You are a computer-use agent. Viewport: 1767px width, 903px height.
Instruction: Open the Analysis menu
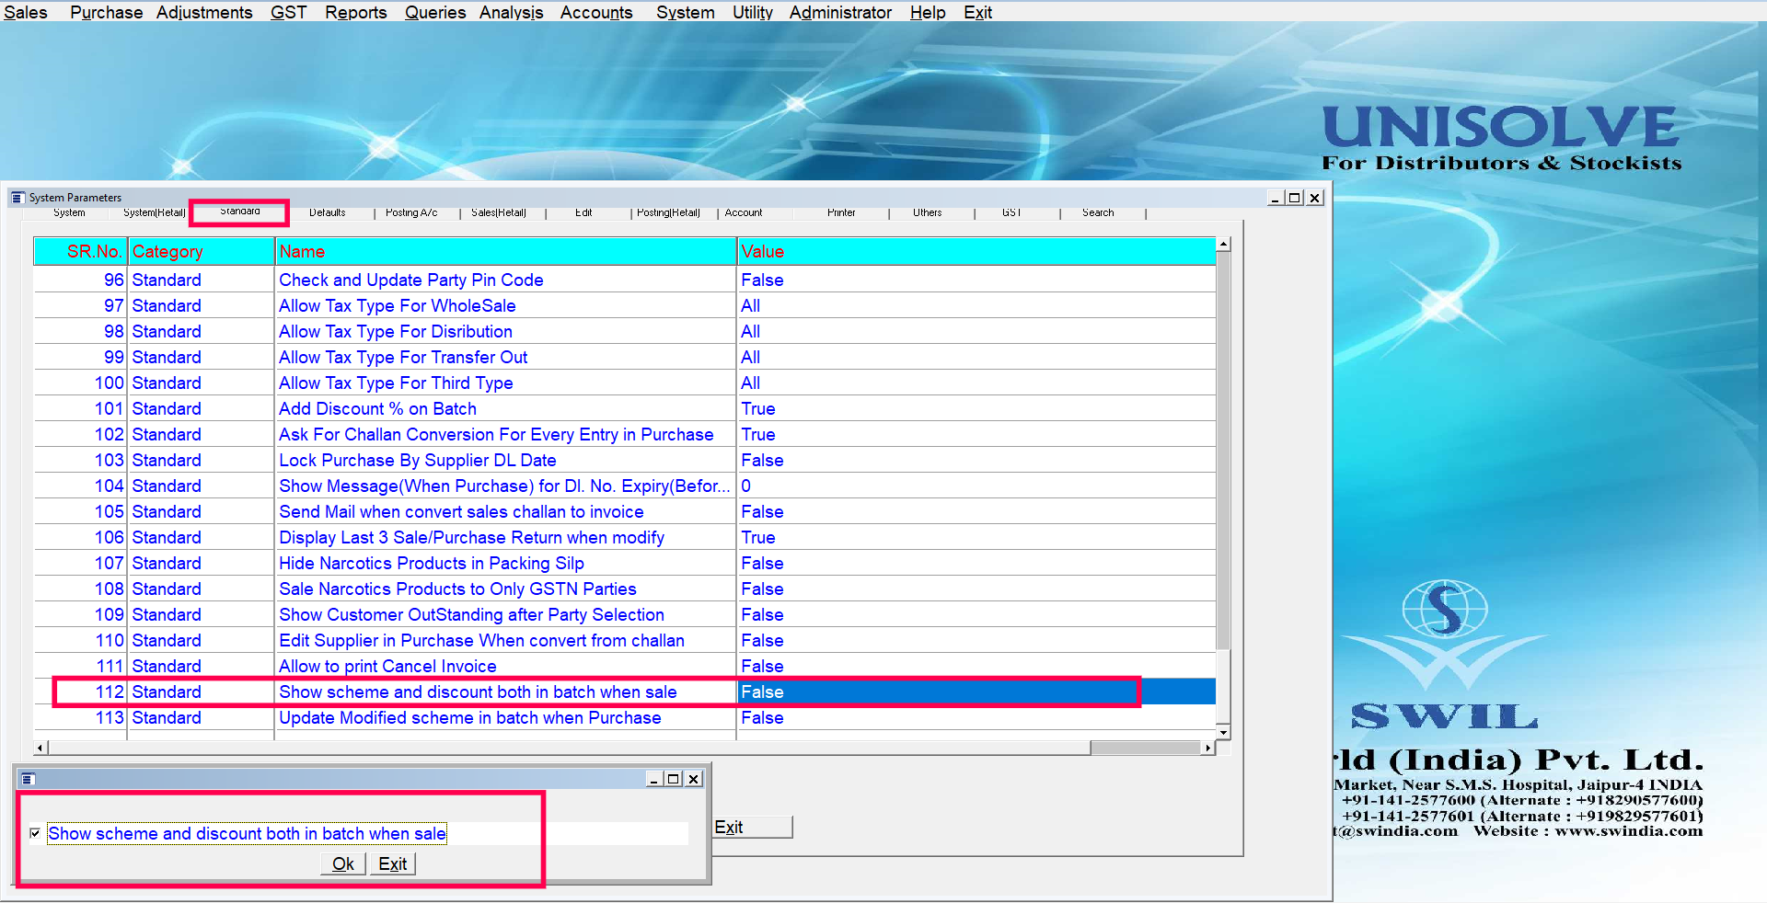click(511, 12)
